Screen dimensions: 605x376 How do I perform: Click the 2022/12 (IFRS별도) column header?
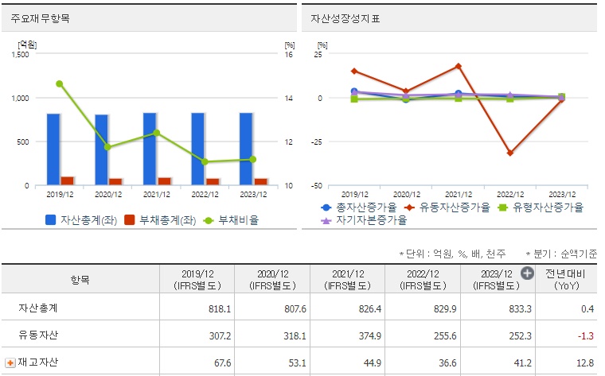(423, 279)
